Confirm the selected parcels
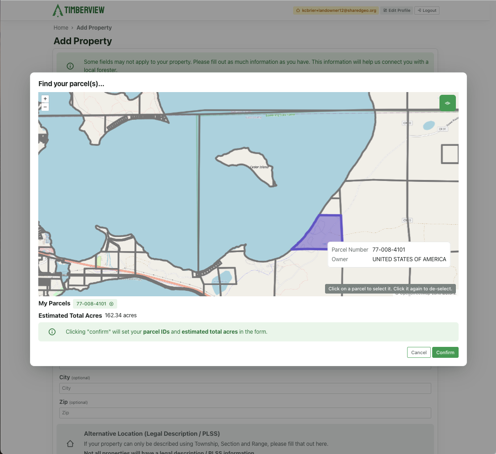The image size is (496, 454). (x=445, y=352)
